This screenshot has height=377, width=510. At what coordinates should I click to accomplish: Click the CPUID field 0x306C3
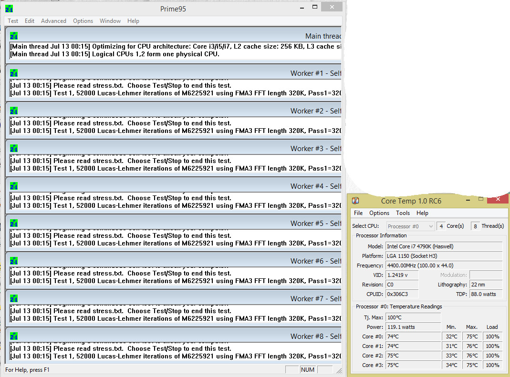coord(402,294)
